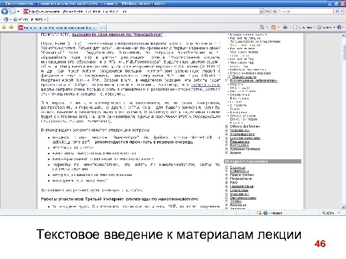Open the Участники link in the sidebar

pos(239,194)
